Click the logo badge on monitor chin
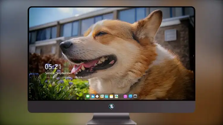The image size is (223, 125). pos(111,107)
